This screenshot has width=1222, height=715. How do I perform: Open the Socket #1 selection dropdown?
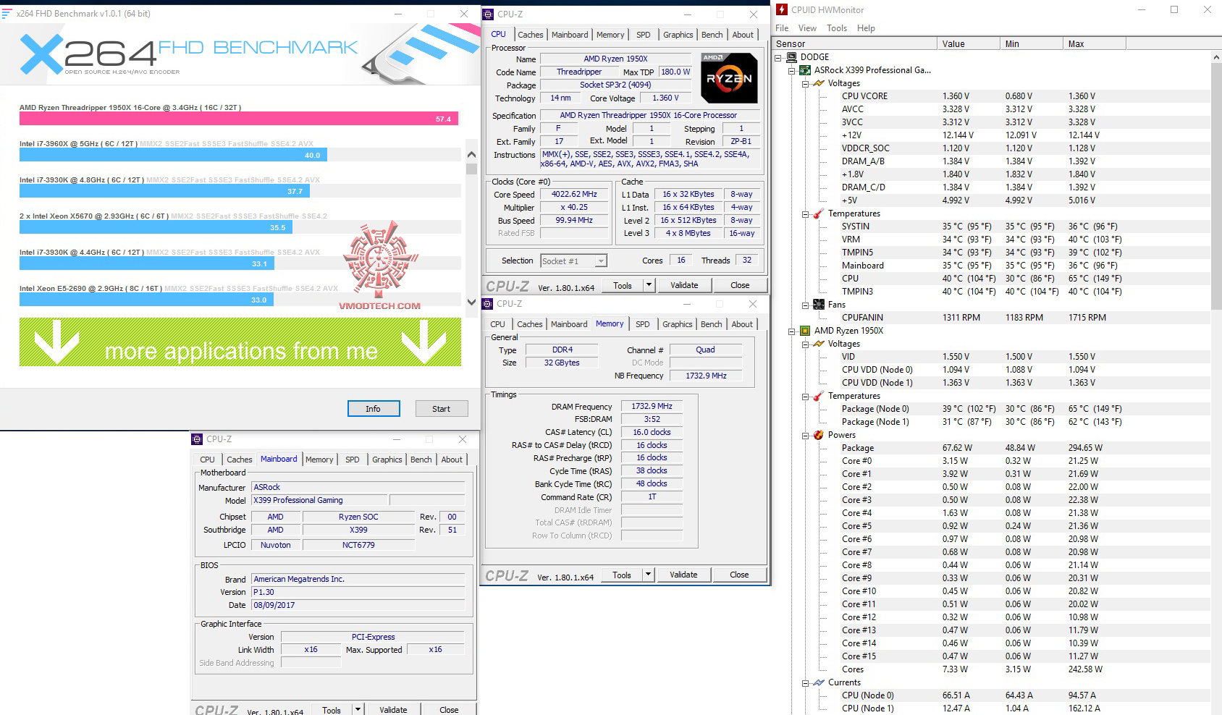click(601, 261)
